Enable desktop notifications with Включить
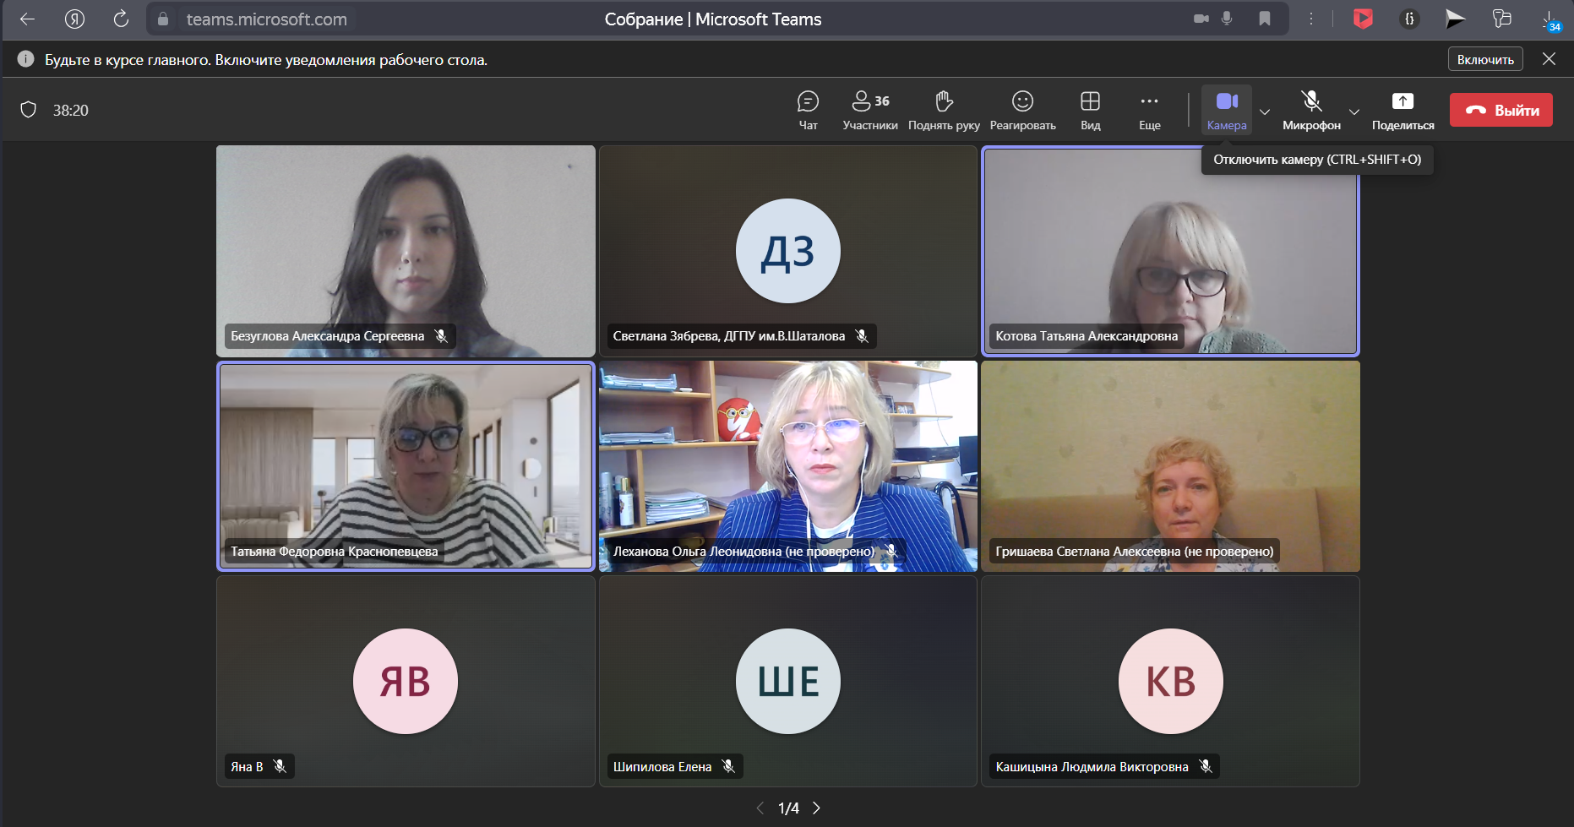 [1485, 59]
